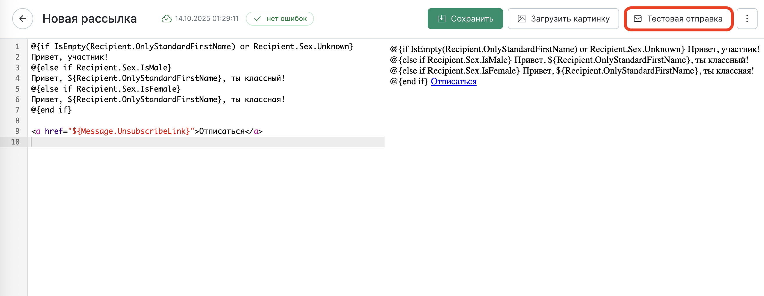Click the picture icon in Загрузить картинку
The height and width of the screenshot is (296, 764).
[521, 19]
